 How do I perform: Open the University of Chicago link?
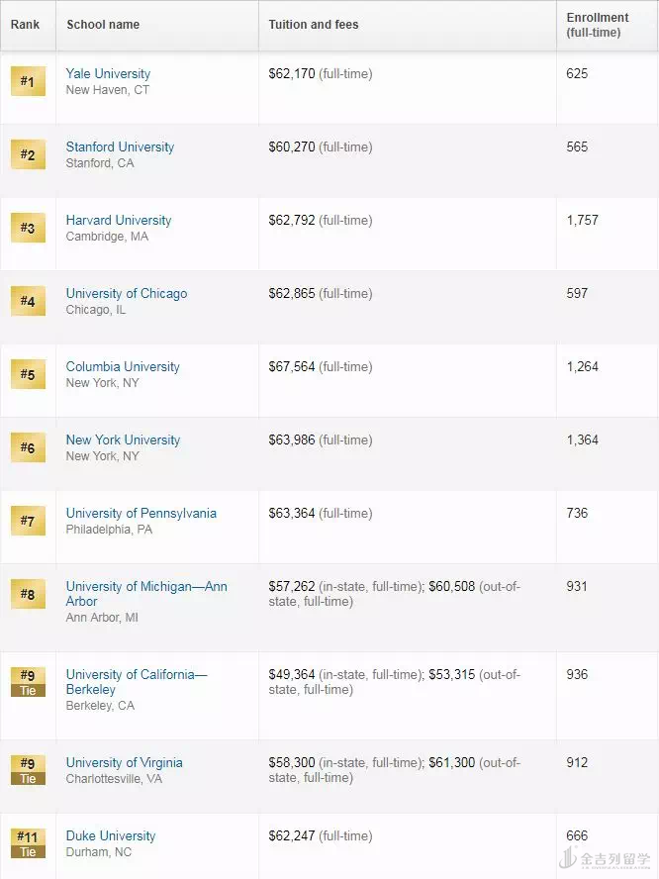click(127, 294)
